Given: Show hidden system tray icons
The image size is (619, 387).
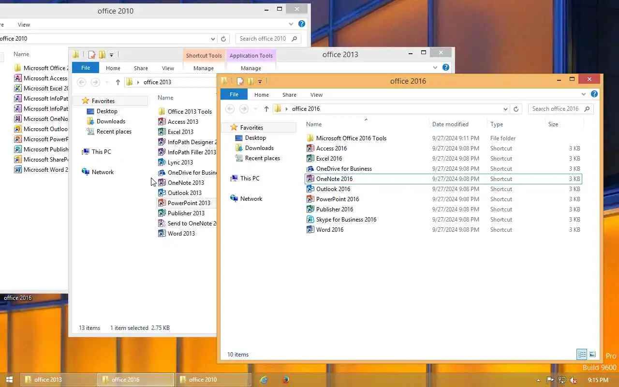Looking at the screenshot, I should [538, 380].
